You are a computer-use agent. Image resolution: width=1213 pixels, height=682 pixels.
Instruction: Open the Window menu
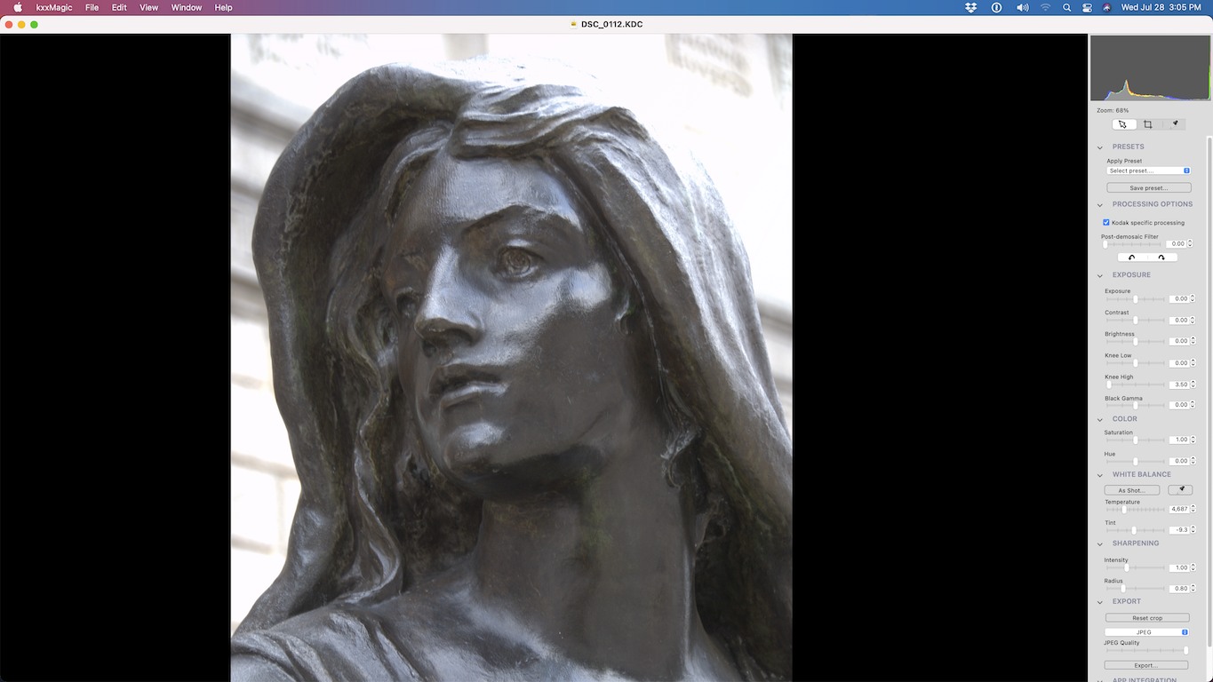click(186, 7)
